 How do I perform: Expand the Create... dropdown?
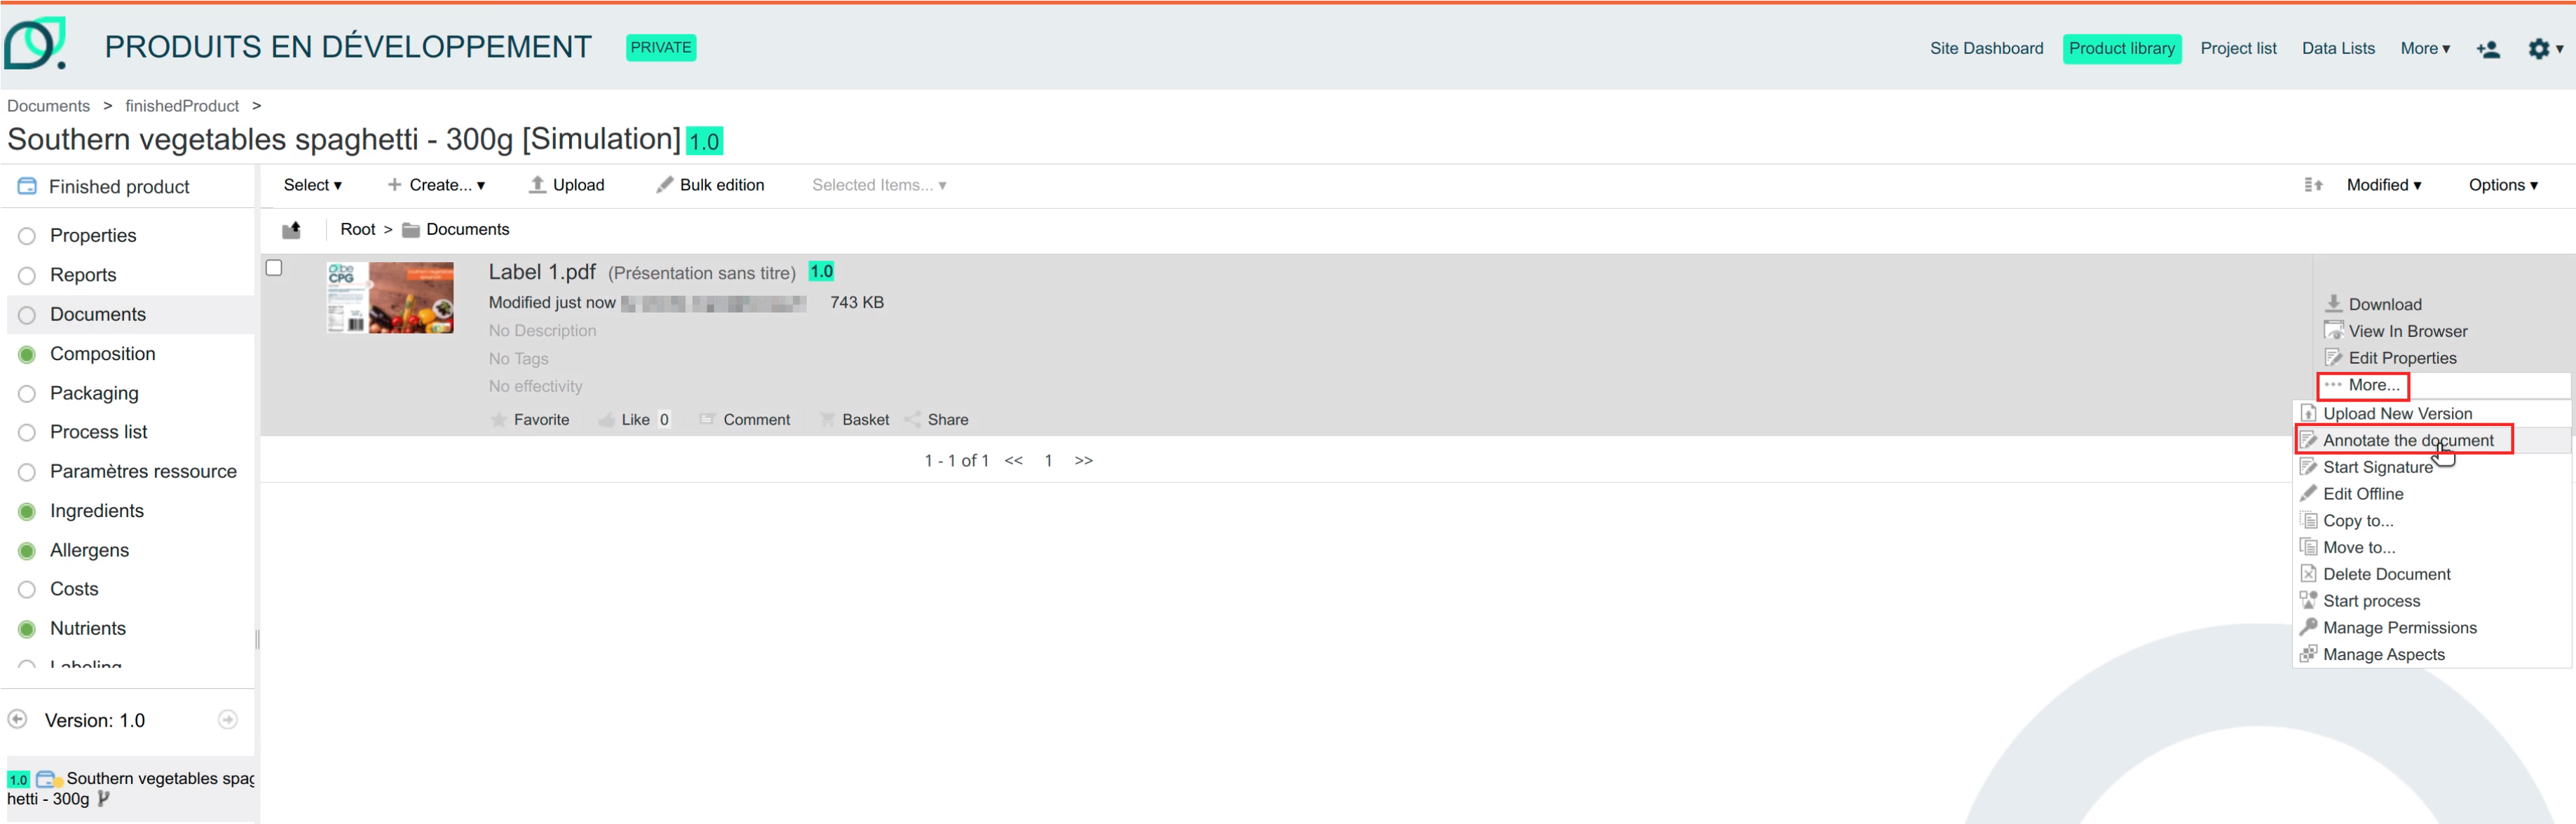[x=436, y=185]
